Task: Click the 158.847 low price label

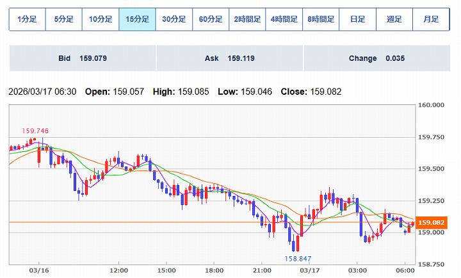Action: 298,258
